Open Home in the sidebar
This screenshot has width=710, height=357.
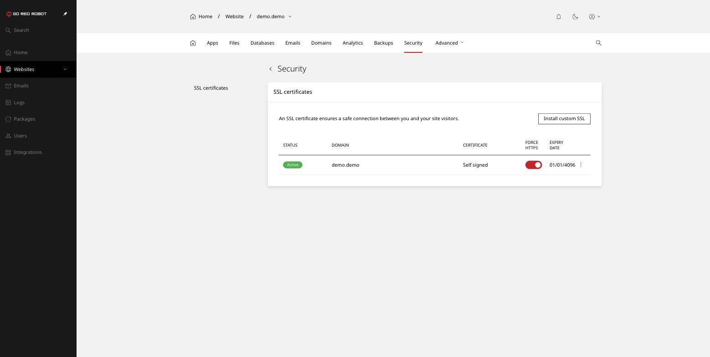(38, 52)
